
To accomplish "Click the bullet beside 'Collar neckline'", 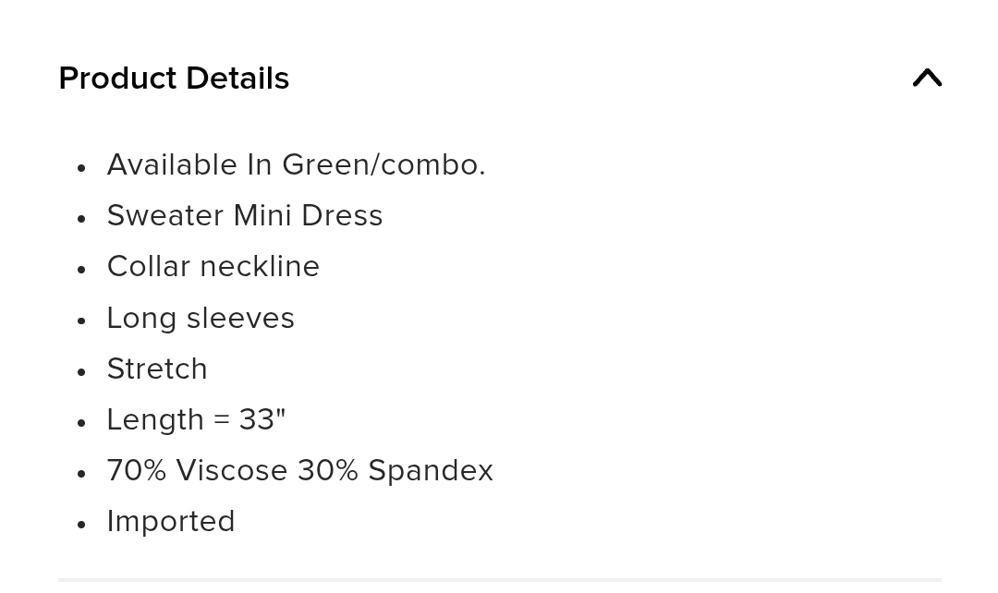I will coord(80,270).
